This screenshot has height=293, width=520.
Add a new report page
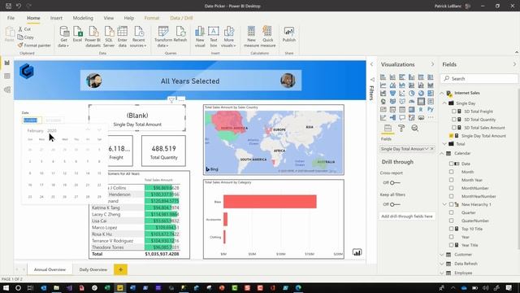tap(120, 269)
